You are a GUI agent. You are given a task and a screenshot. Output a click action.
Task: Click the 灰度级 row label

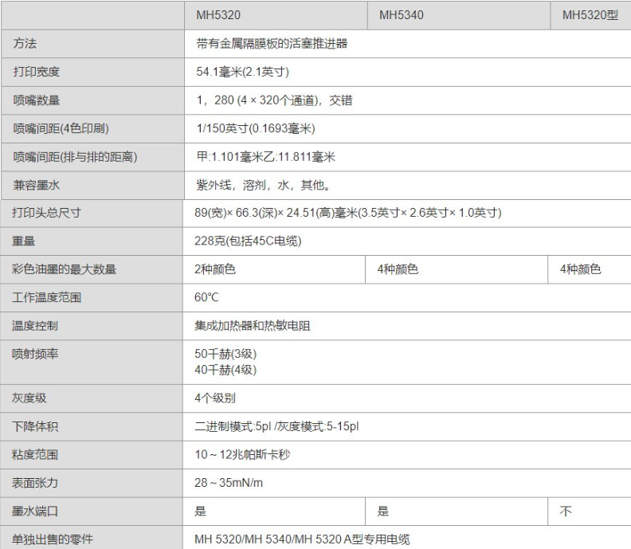pos(29,398)
